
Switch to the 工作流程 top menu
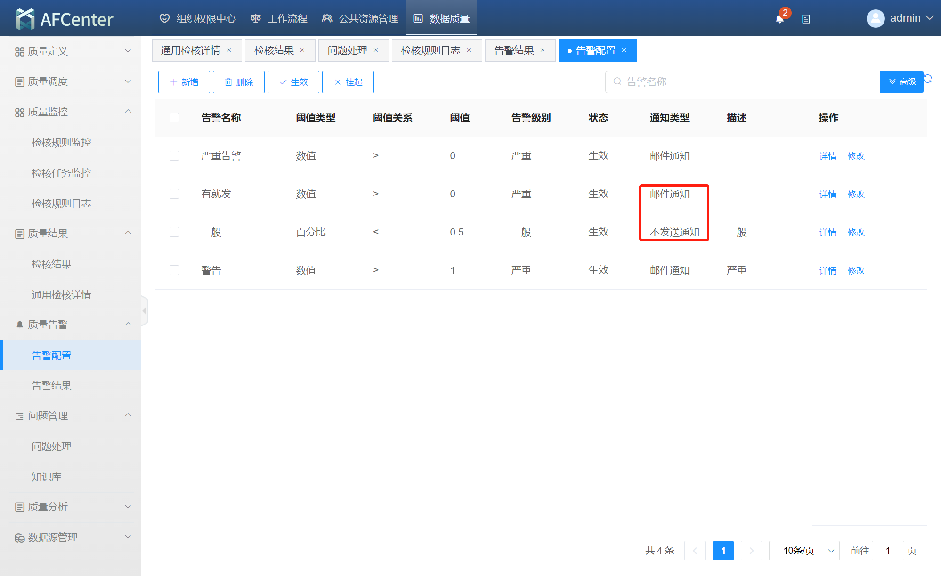(279, 18)
